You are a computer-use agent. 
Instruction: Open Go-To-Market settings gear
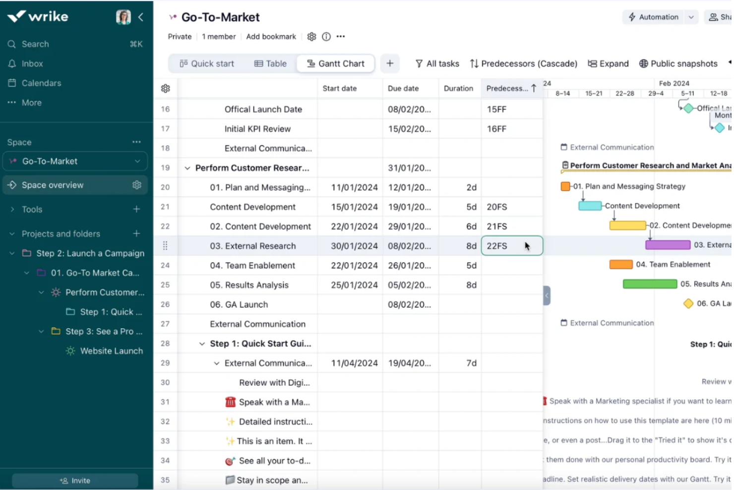[311, 36]
